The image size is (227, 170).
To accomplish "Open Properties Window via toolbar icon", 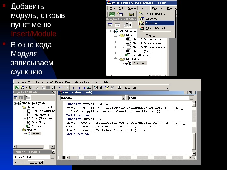I will click(x=102, y=88).
